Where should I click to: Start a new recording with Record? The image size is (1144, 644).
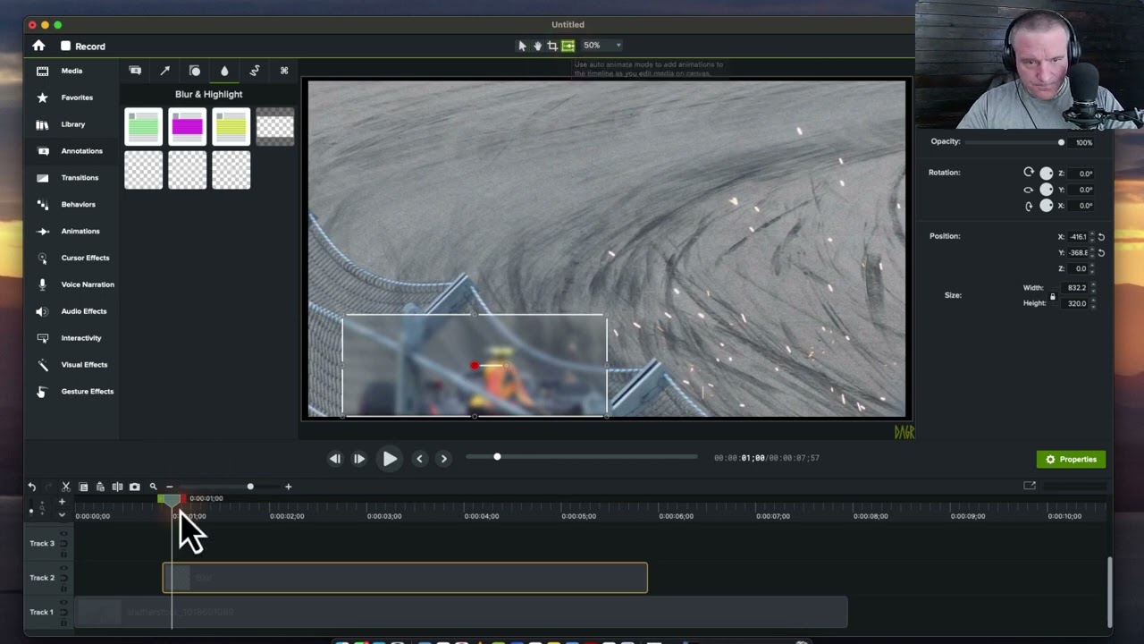point(83,47)
